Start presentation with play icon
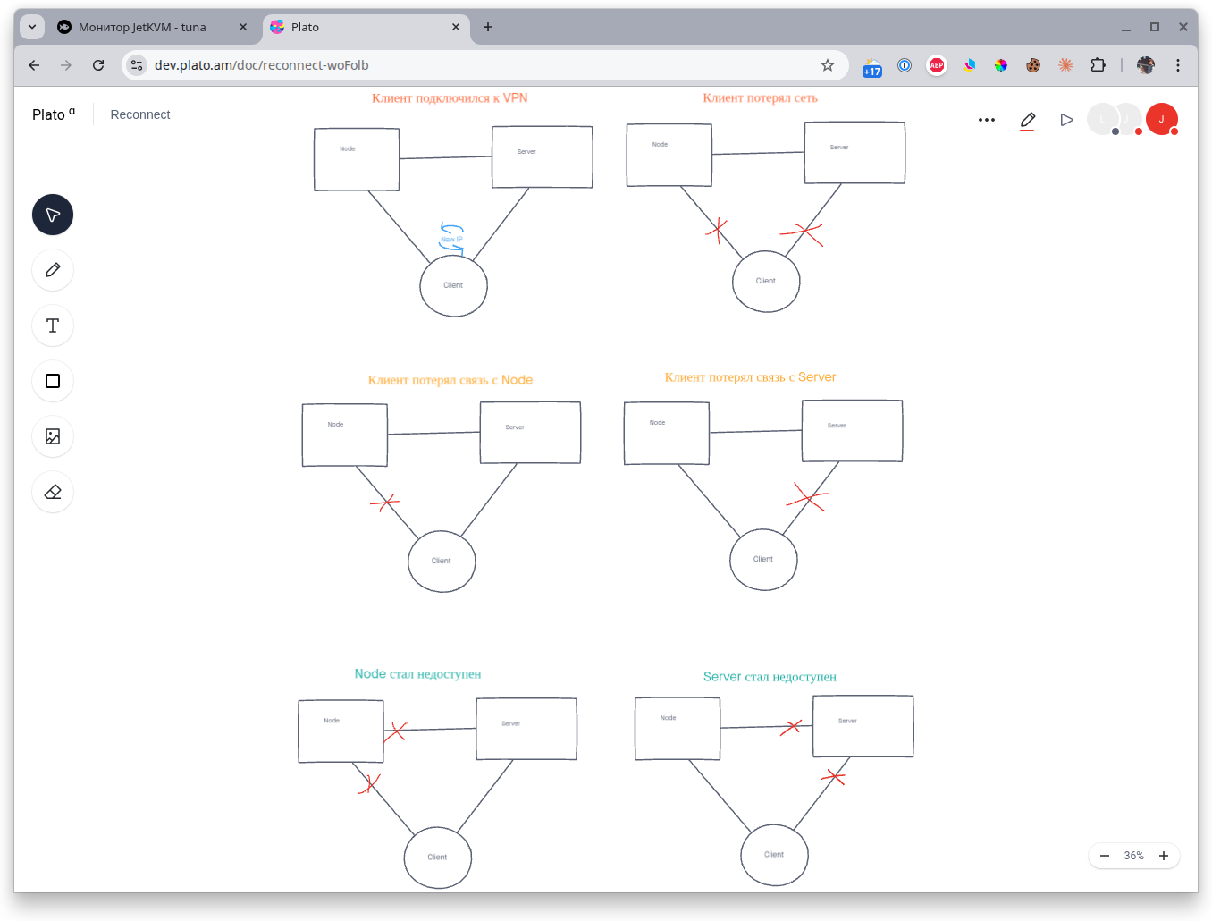The image size is (1212, 921). [x=1066, y=120]
